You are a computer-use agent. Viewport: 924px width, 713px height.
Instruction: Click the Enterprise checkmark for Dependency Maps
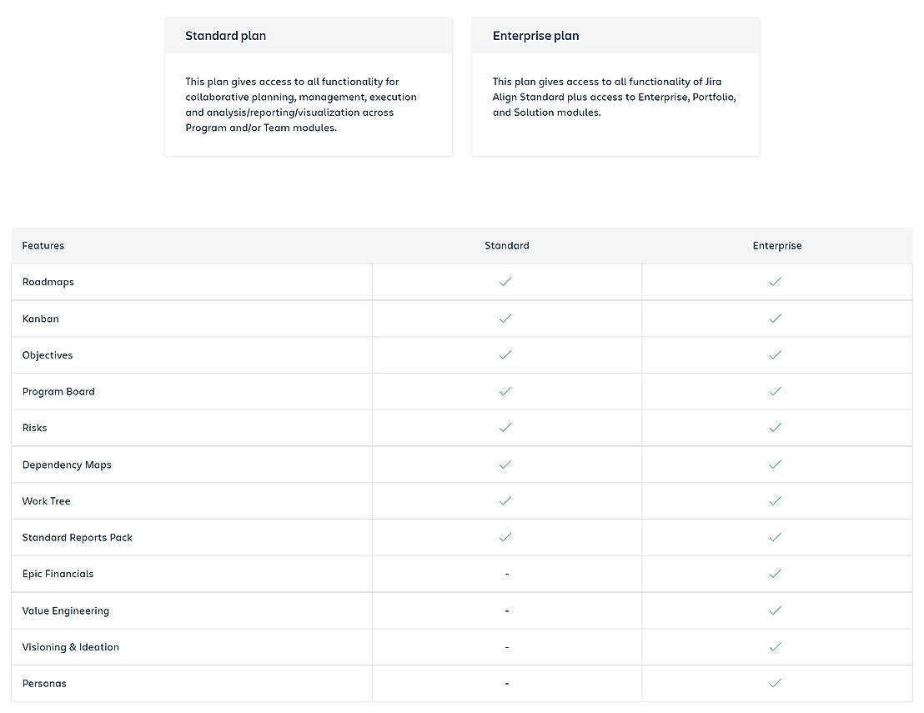(776, 464)
